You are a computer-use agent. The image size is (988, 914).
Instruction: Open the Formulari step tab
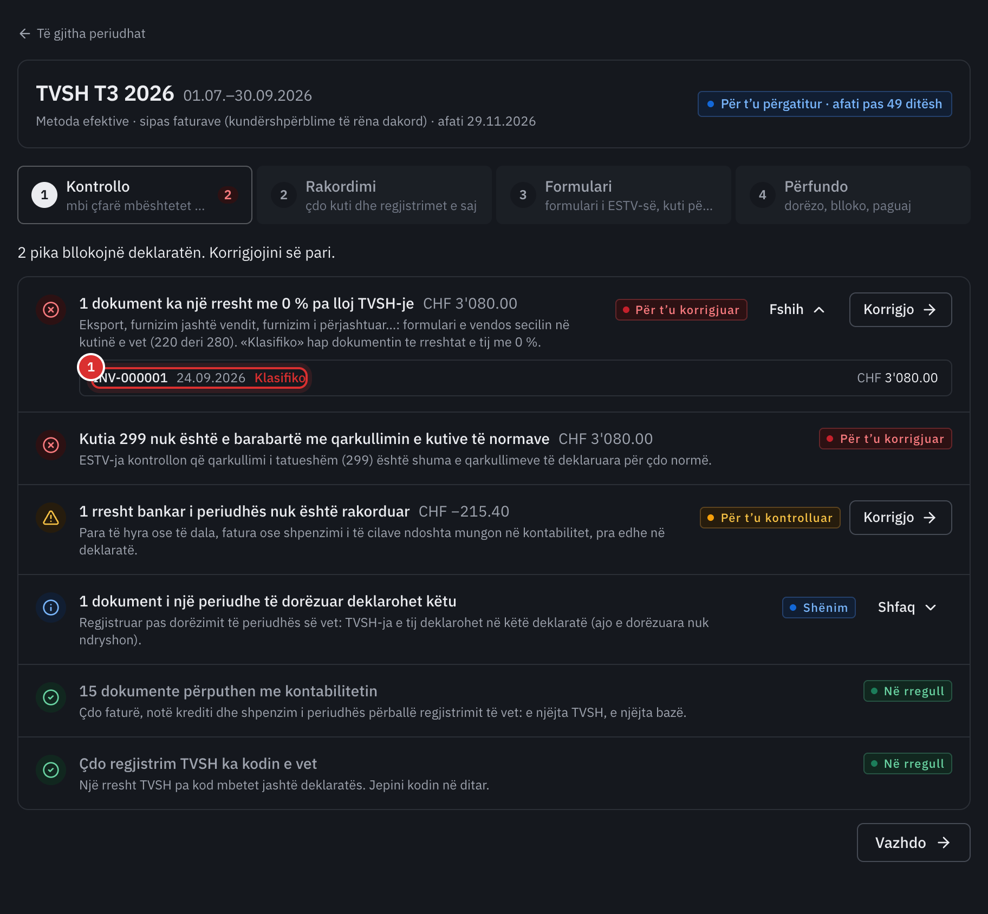pyautogui.click(x=614, y=195)
